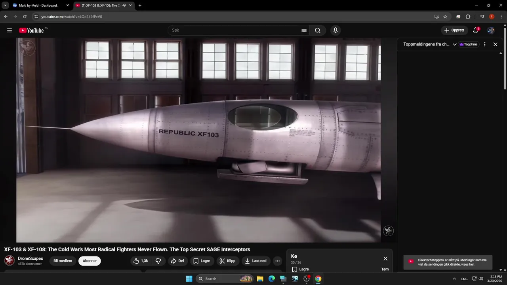
Task: Open the YouTube account avatar menu
Action: (491, 30)
